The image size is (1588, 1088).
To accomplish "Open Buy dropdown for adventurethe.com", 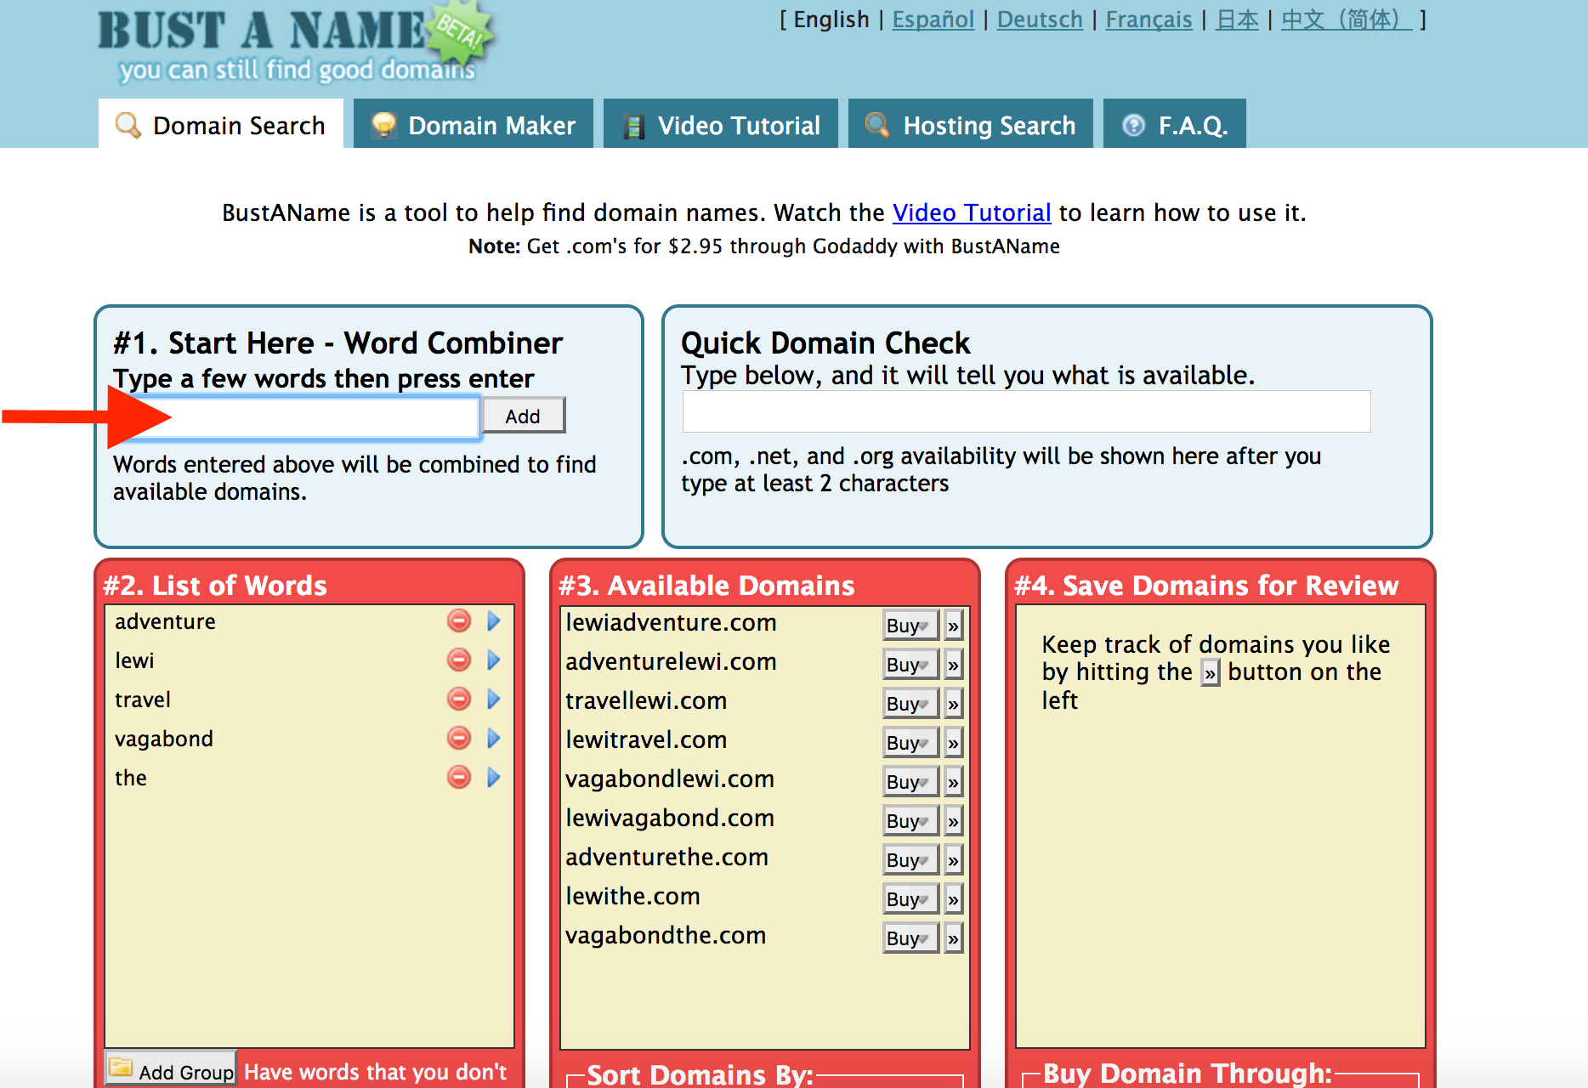I will click(910, 860).
